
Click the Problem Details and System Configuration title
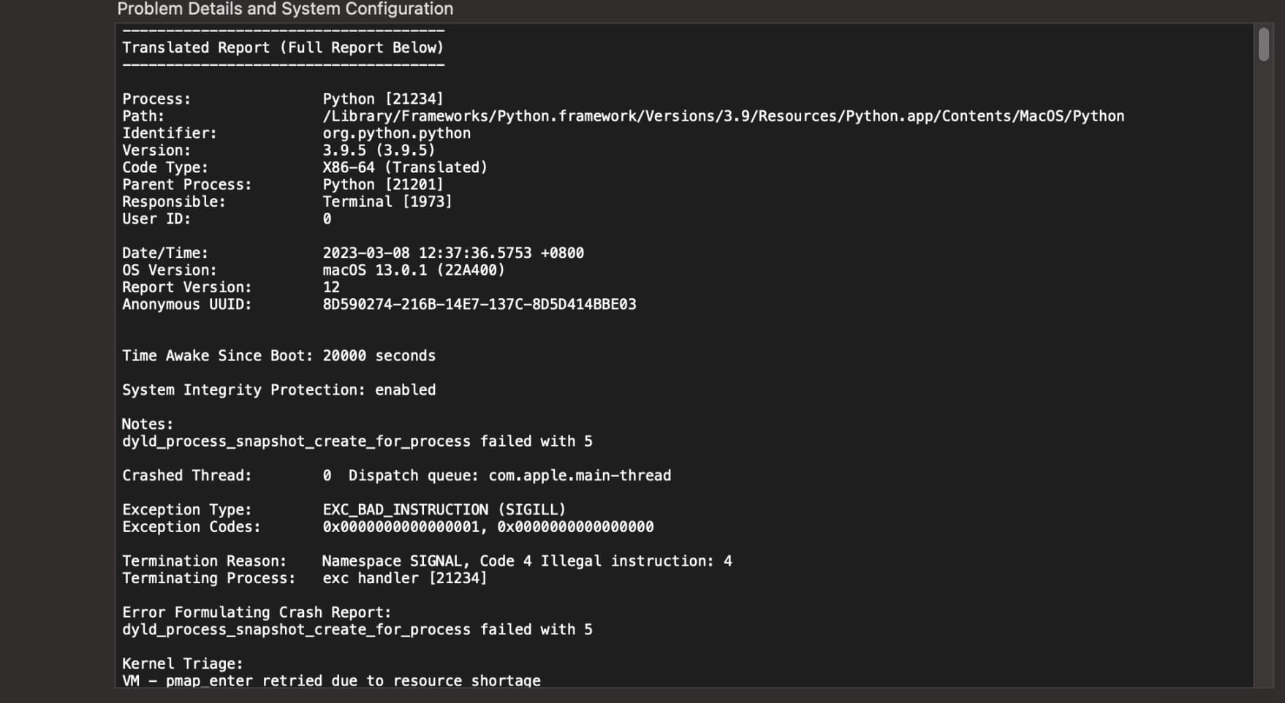(284, 9)
